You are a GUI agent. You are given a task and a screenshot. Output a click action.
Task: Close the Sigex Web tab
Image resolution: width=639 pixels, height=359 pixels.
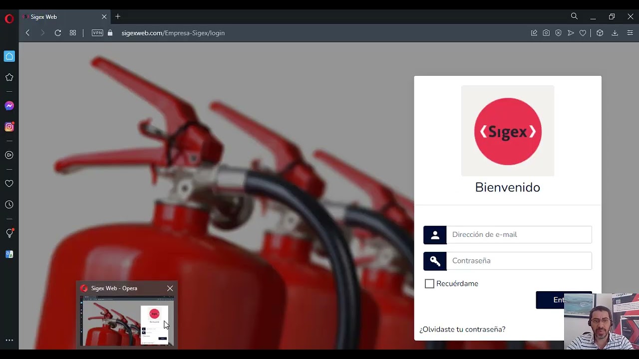tap(104, 16)
